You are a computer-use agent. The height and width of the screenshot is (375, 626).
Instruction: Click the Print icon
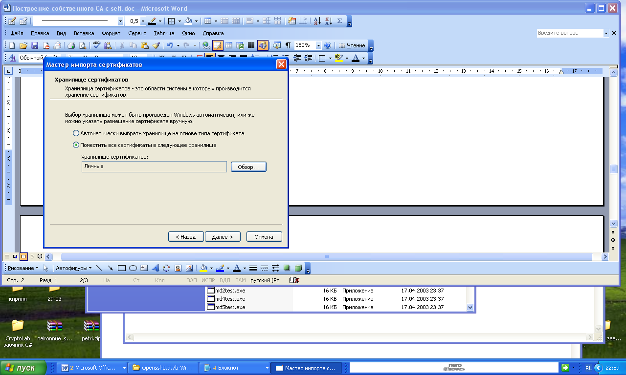[x=71, y=45]
